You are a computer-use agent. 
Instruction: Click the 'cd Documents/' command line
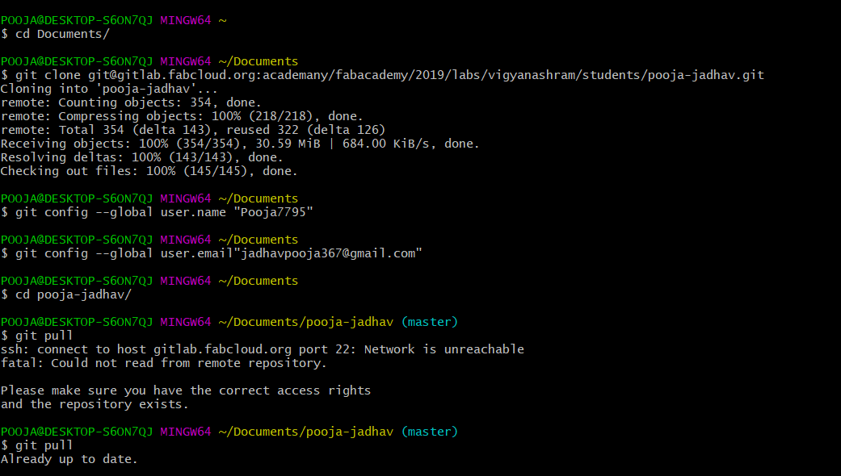tap(55, 34)
